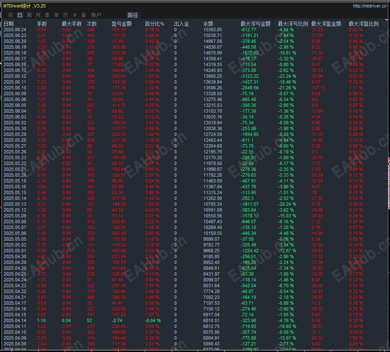The height and width of the screenshot is (352, 390).
Task: Click the 最大浮盈金额 column header
Action: point(326,24)
